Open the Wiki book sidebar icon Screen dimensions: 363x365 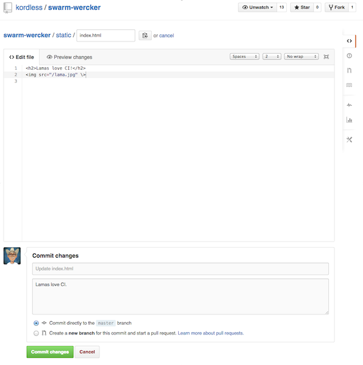pos(349,85)
